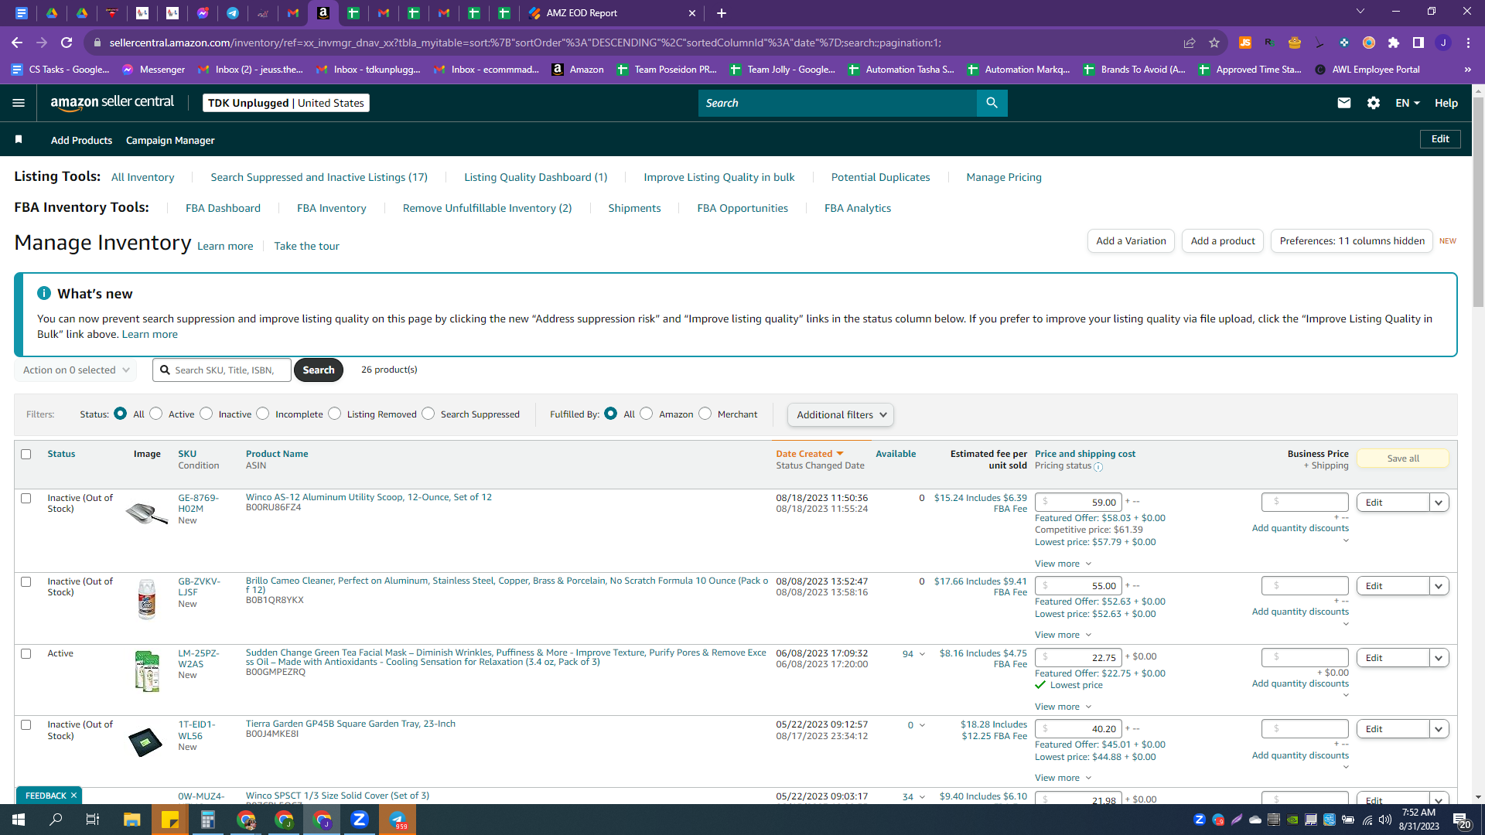The width and height of the screenshot is (1485, 835).
Task: Sort by Date Created column
Action: point(810,454)
